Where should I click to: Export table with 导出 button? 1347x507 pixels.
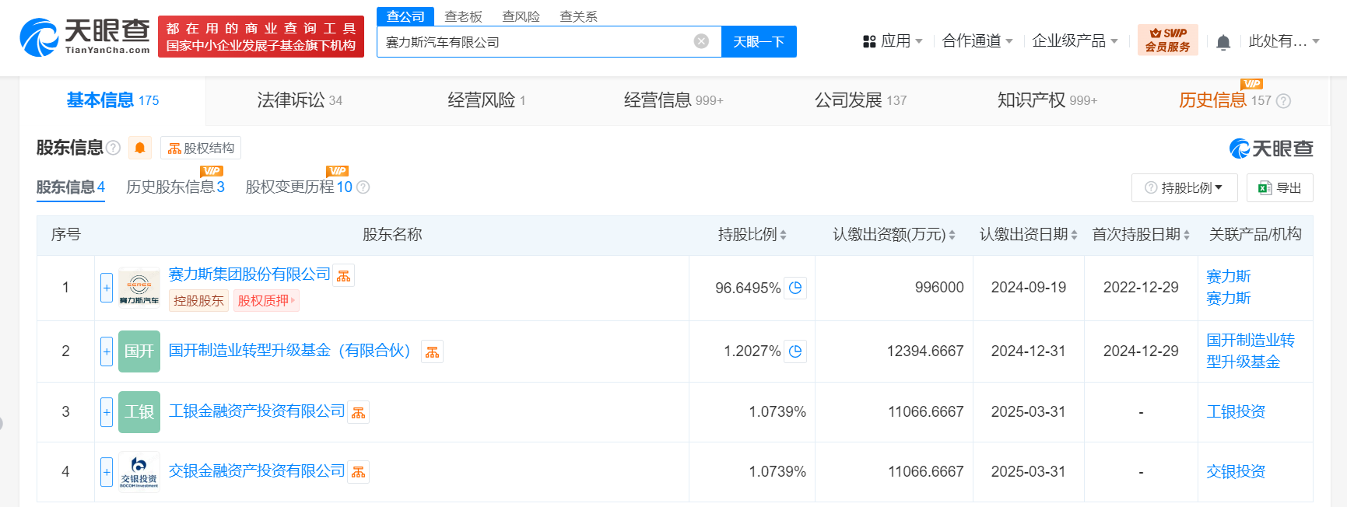1280,188
